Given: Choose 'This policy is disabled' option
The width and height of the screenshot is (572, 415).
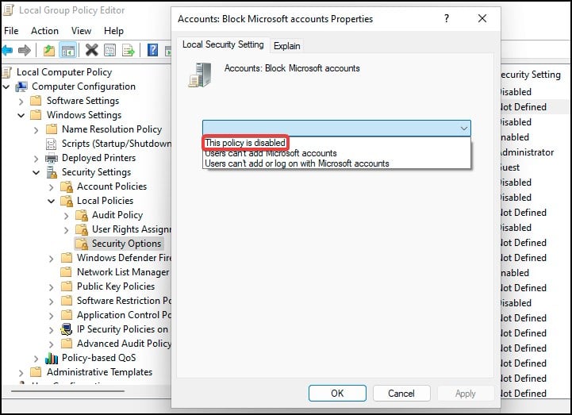Looking at the screenshot, I should click(x=245, y=143).
